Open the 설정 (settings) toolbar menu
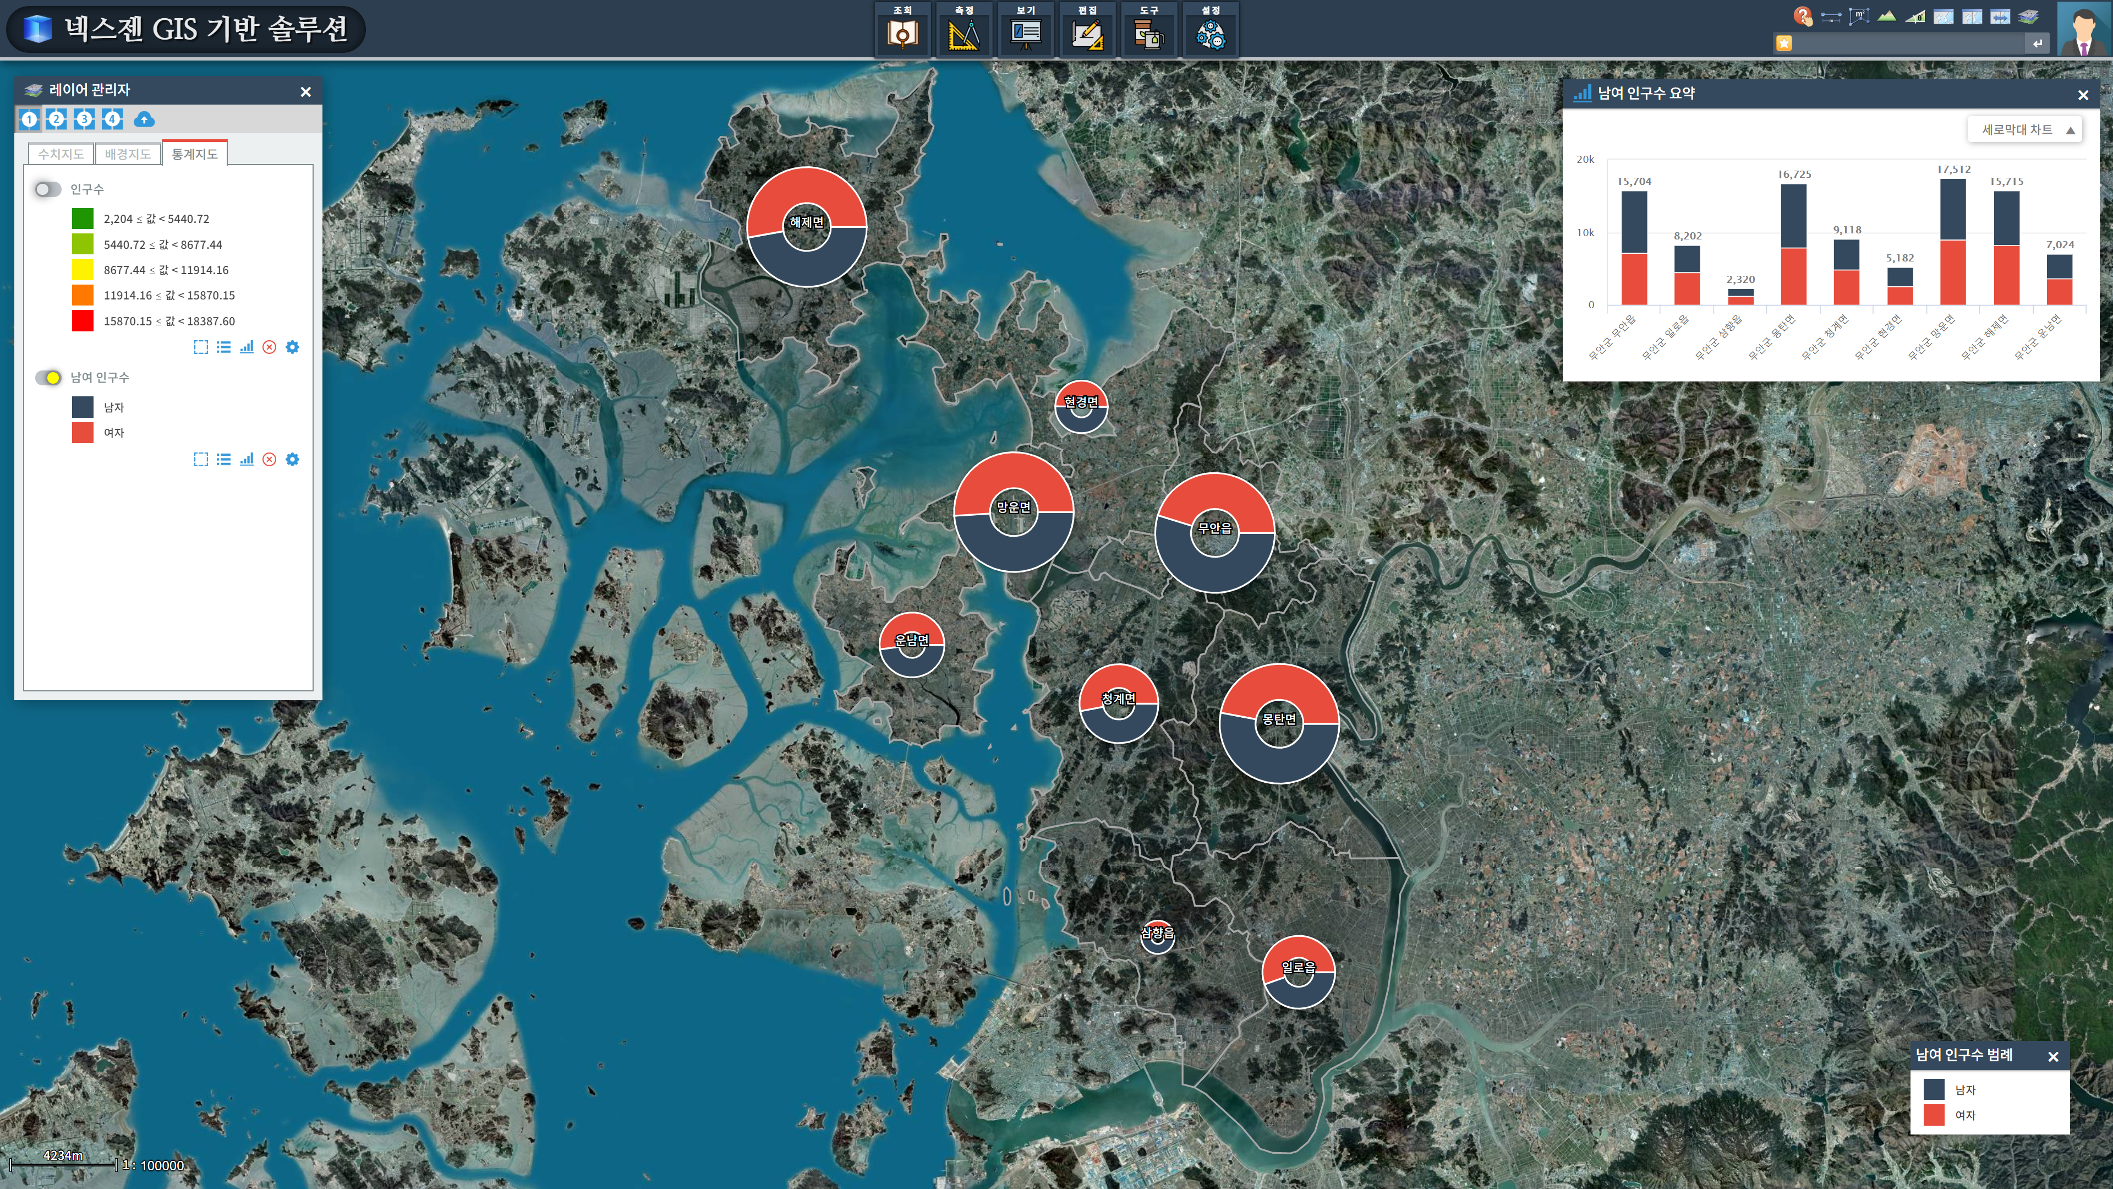The height and width of the screenshot is (1189, 2113). [1211, 29]
